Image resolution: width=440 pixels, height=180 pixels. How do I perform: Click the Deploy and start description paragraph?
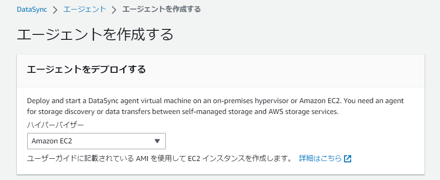coord(215,106)
